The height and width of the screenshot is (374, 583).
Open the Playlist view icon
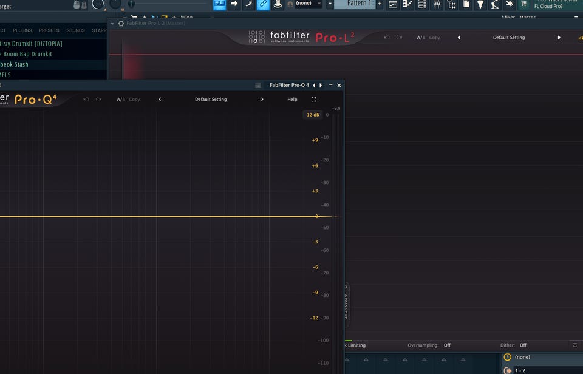click(x=393, y=4)
